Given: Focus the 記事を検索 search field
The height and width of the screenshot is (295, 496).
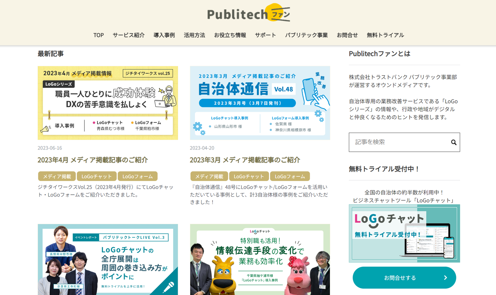Looking at the screenshot, I should 404,142.
